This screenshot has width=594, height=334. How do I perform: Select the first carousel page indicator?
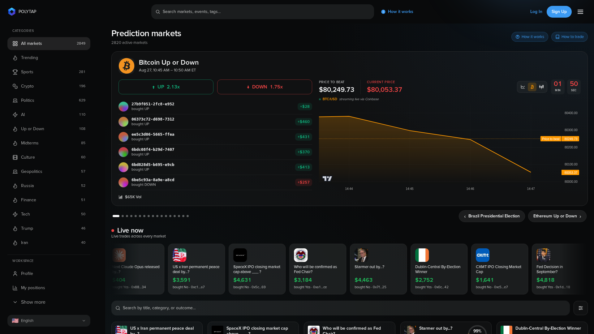coord(116,216)
